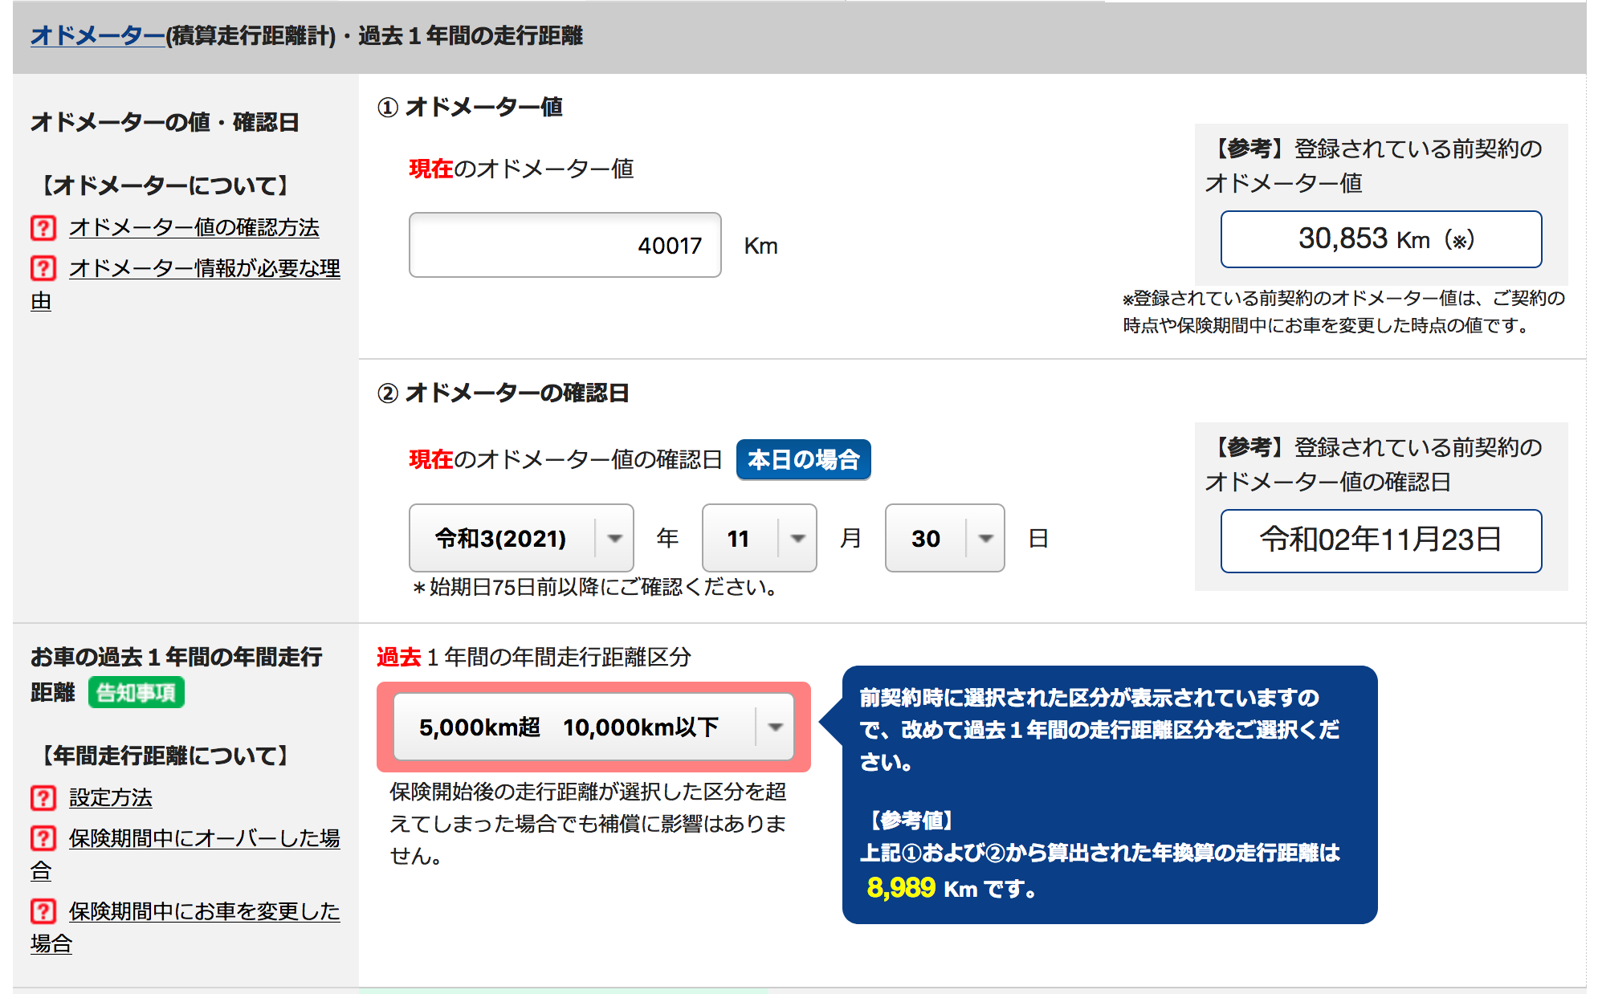
Task: Open オドメーター情報が必要な理由 link
Action: 204,268
